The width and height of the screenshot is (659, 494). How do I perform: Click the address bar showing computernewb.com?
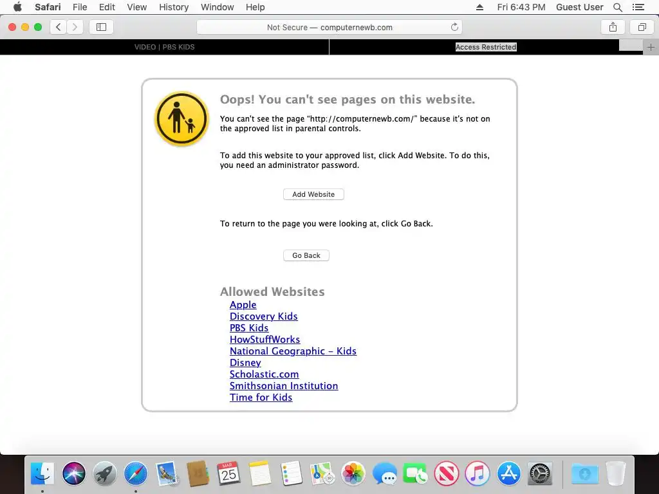[x=329, y=27]
